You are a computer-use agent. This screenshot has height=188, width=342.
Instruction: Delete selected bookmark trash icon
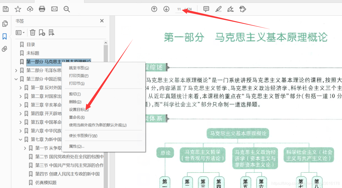[33, 32]
